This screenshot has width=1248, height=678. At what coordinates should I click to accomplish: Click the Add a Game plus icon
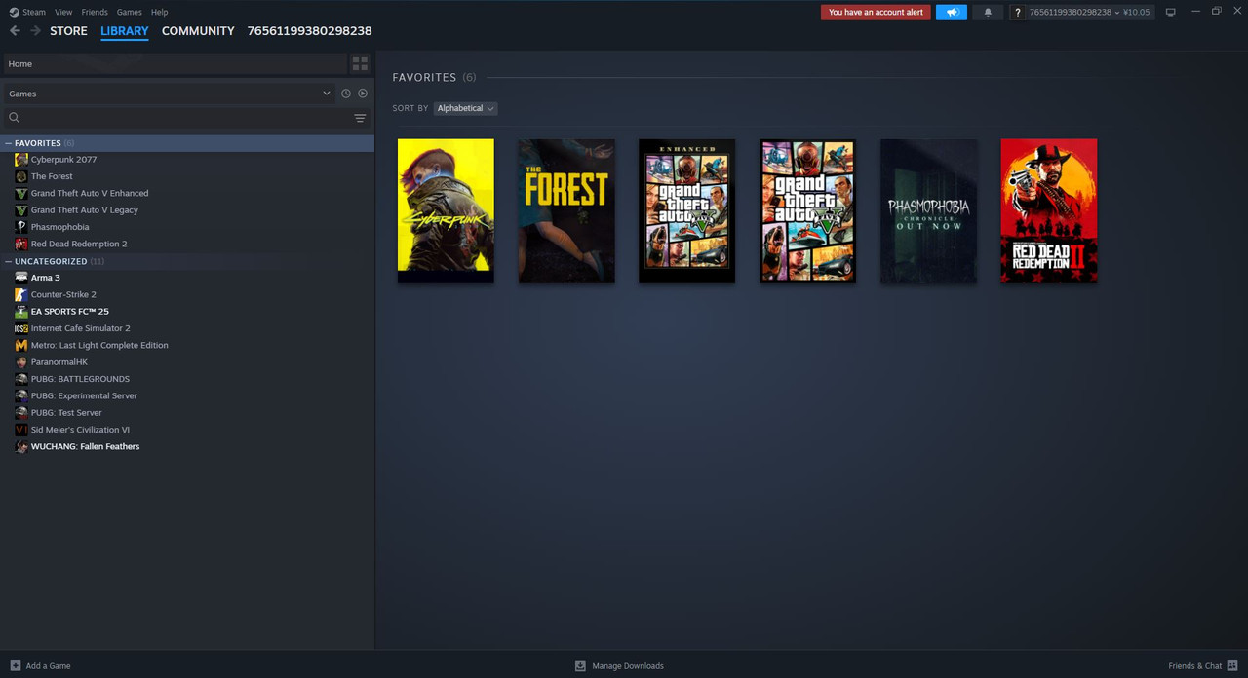pyautogui.click(x=15, y=665)
